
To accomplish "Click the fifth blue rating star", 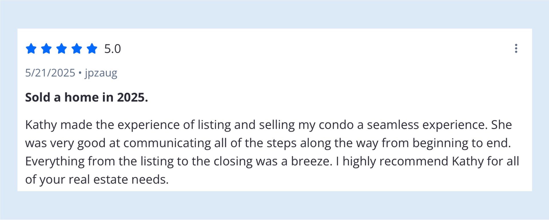I will pyautogui.click(x=92, y=49).
